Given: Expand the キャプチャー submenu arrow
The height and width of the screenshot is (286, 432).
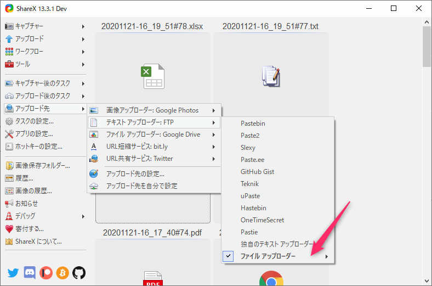Looking at the screenshot, I should tap(83, 26).
